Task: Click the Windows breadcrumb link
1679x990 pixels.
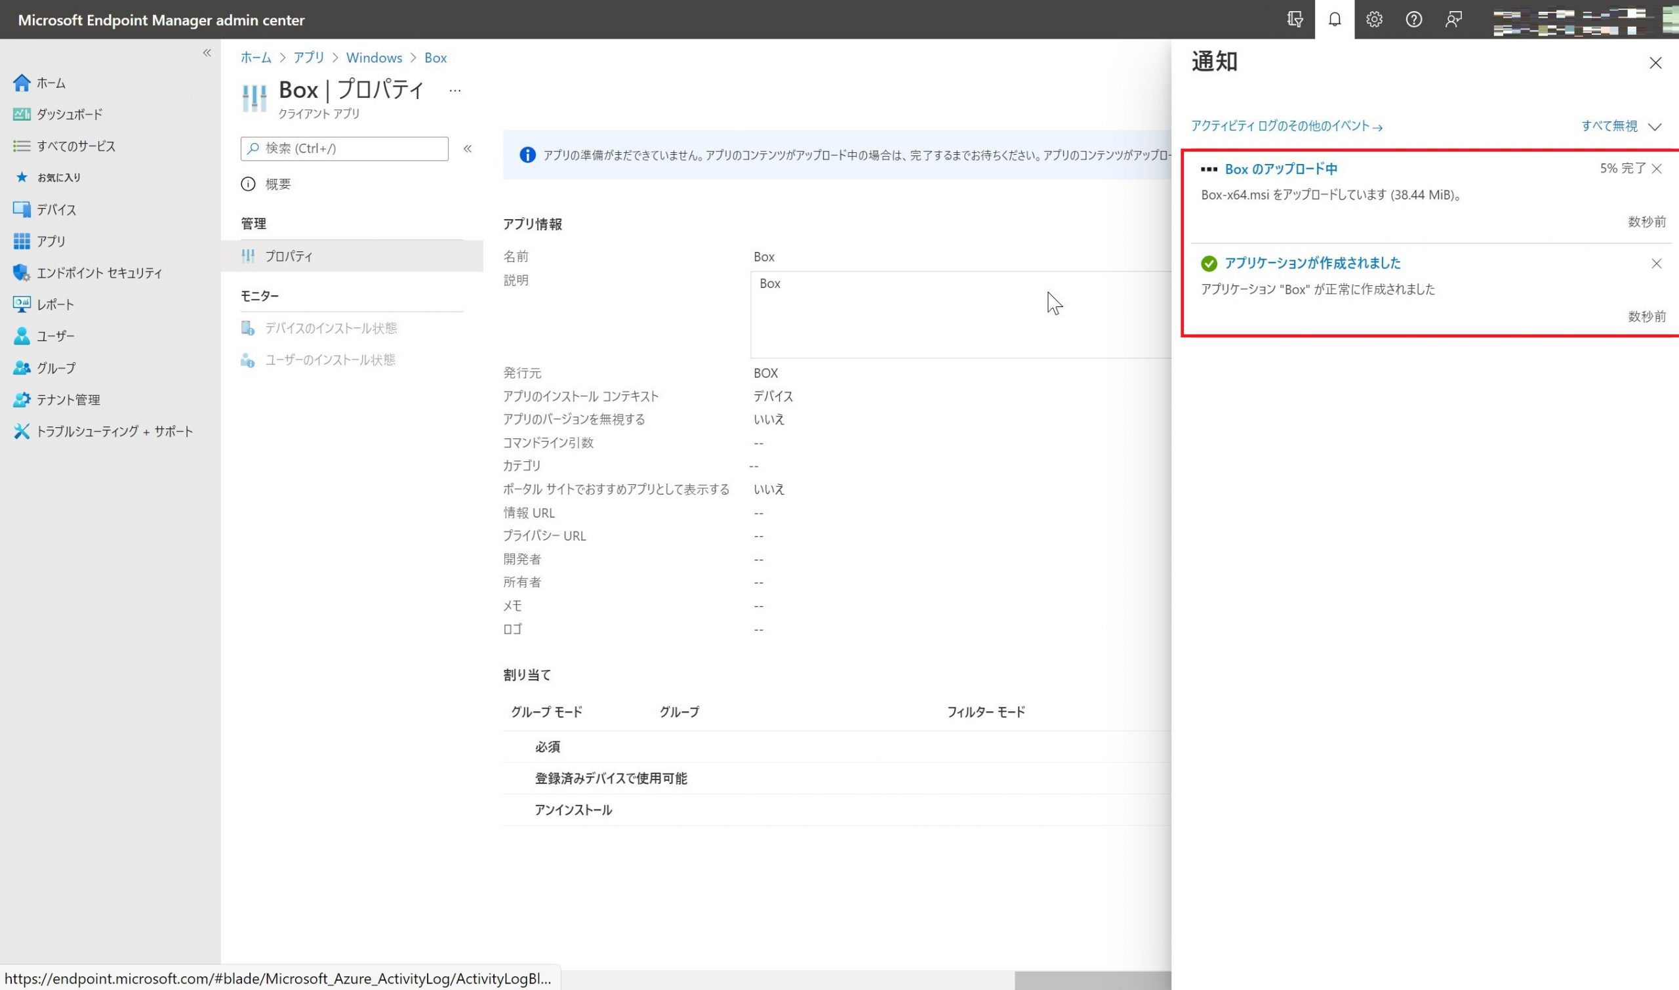Action: [x=373, y=58]
